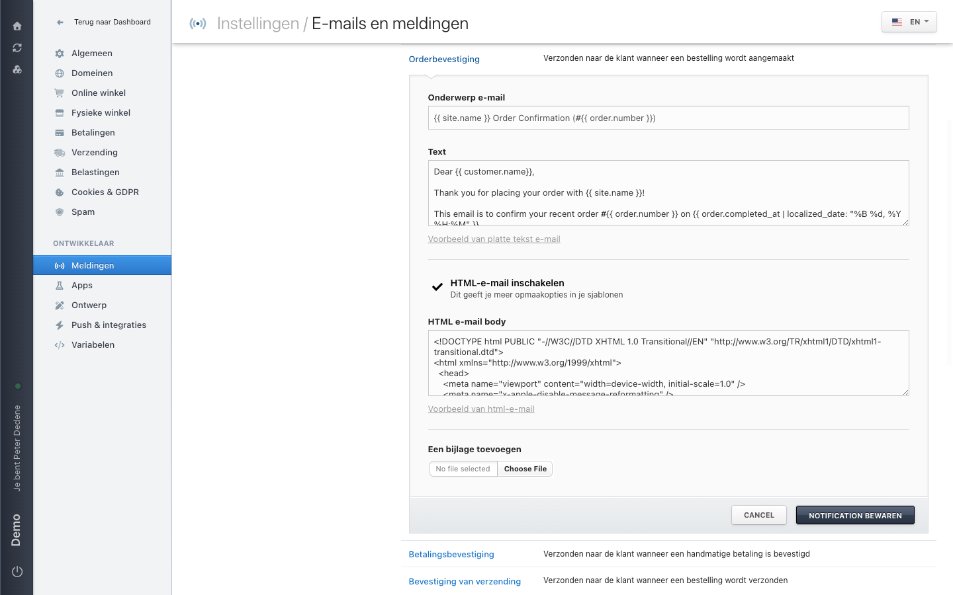Viewport: 953px width, 595px height.
Task: Toggle the HTML-e-mail inschakelen checkbox
Action: pos(437,287)
